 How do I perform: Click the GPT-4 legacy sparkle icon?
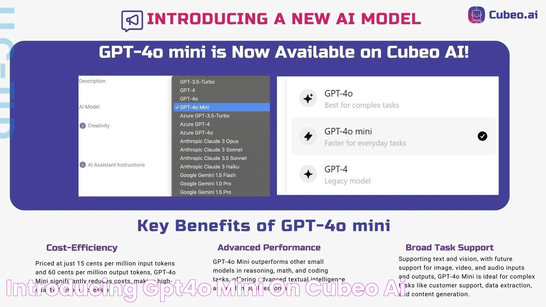(x=308, y=174)
